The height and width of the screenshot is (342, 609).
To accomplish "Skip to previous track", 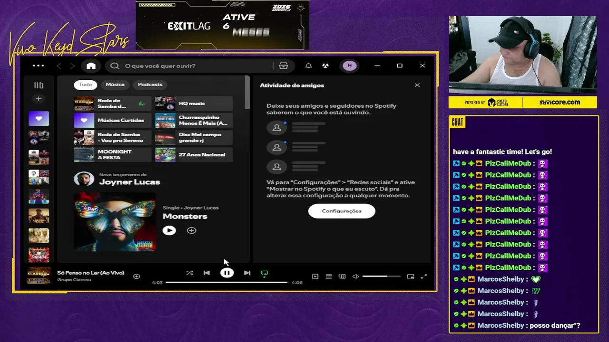I will click(x=206, y=273).
